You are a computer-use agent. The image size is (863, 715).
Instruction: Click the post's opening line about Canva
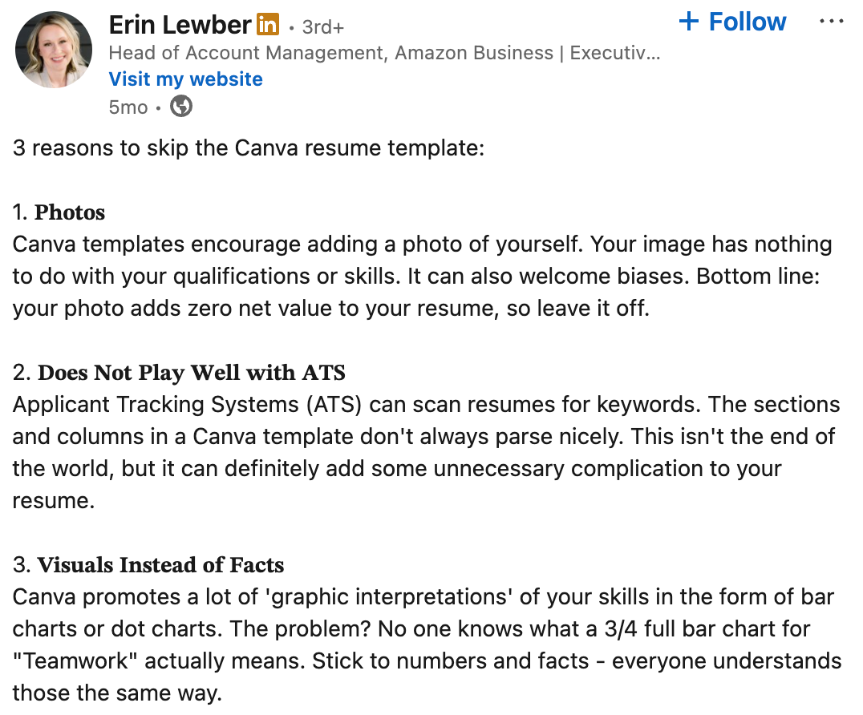click(249, 148)
